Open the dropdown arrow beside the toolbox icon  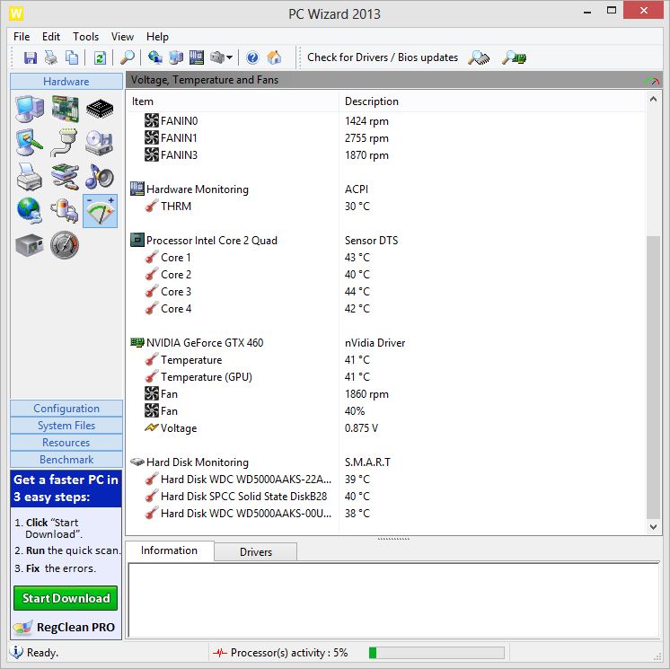tap(229, 57)
